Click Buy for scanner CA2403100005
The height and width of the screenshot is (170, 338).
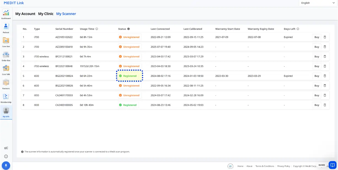click(317, 105)
